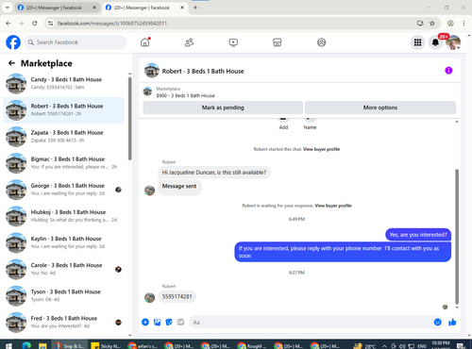The width and height of the screenshot is (472, 349).
Task: Click the Mark as pending button
Action: 223,108
